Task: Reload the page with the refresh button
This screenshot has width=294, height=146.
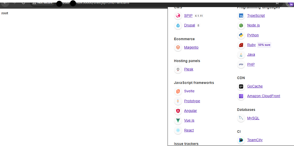Action: [x=23, y=3]
